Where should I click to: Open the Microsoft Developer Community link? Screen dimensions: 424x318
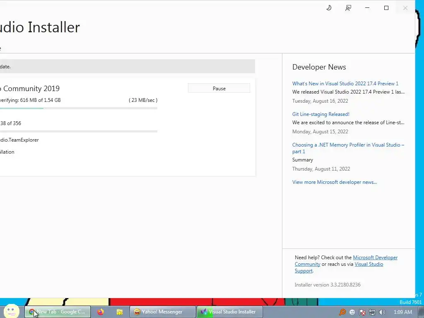click(x=375, y=258)
